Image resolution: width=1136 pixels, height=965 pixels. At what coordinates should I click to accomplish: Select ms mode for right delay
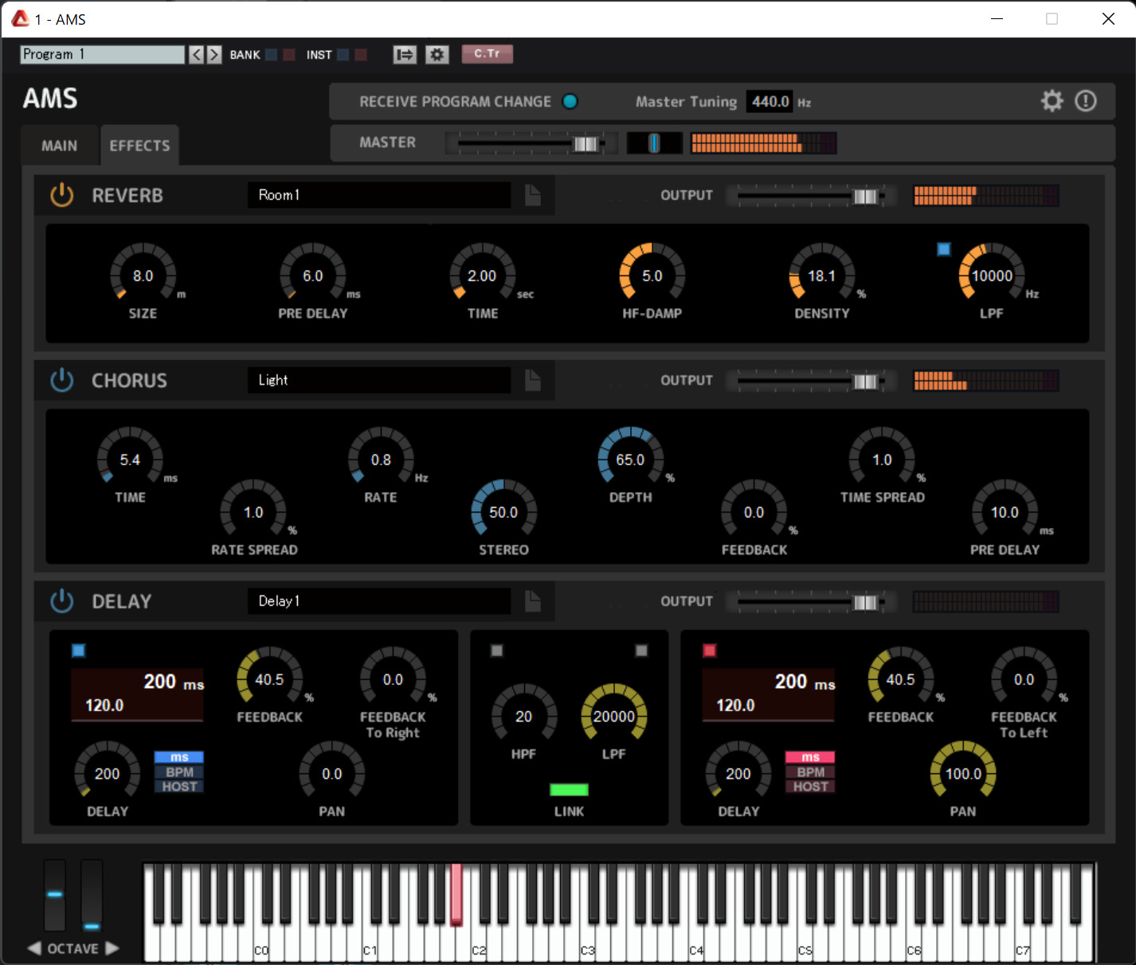click(x=810, y=757)
